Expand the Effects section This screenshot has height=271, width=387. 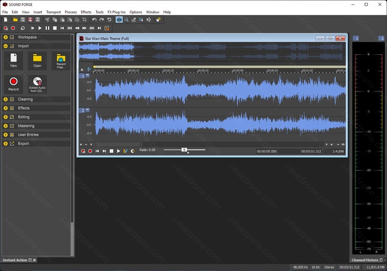coord(5,108)
